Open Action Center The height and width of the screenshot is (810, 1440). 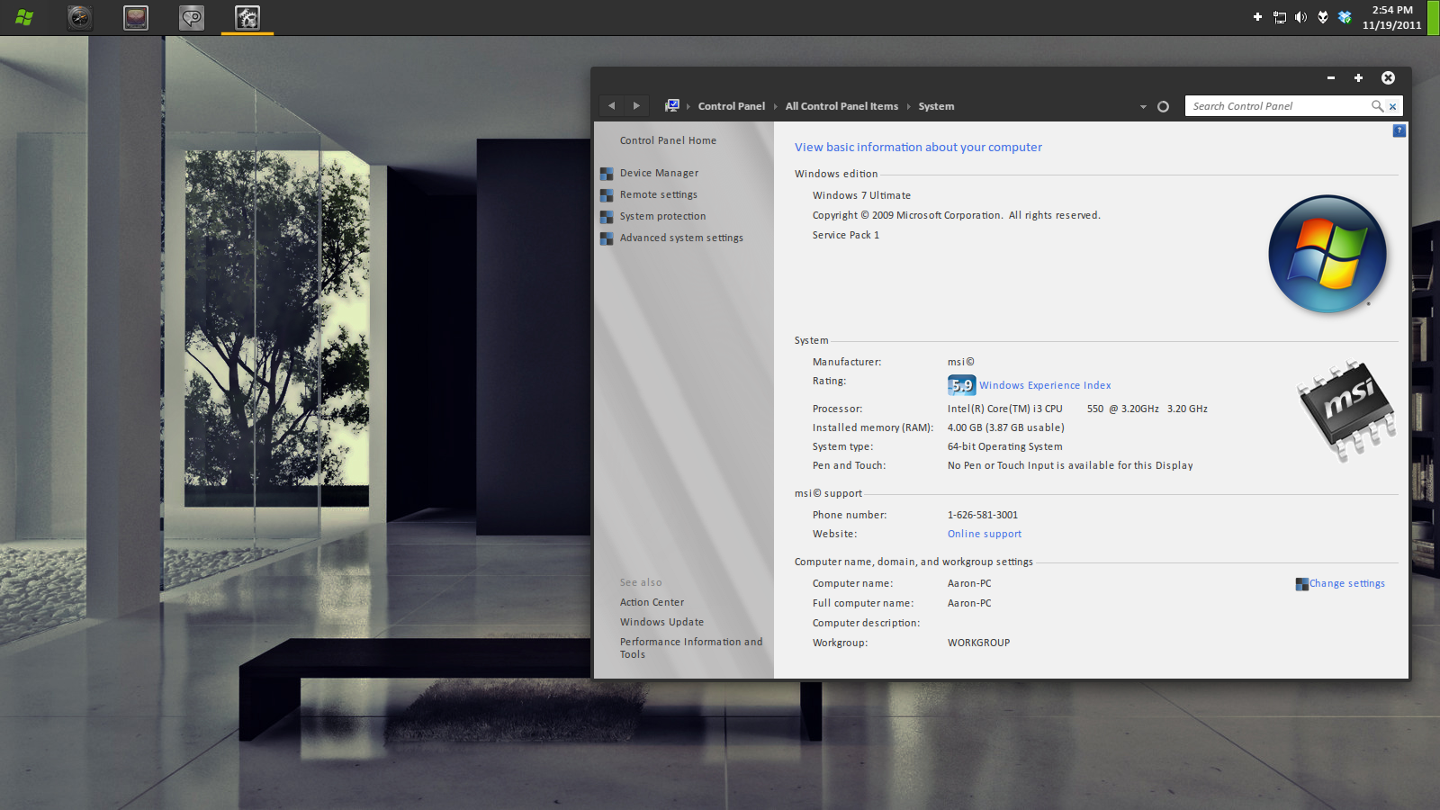tap(652, 602)
